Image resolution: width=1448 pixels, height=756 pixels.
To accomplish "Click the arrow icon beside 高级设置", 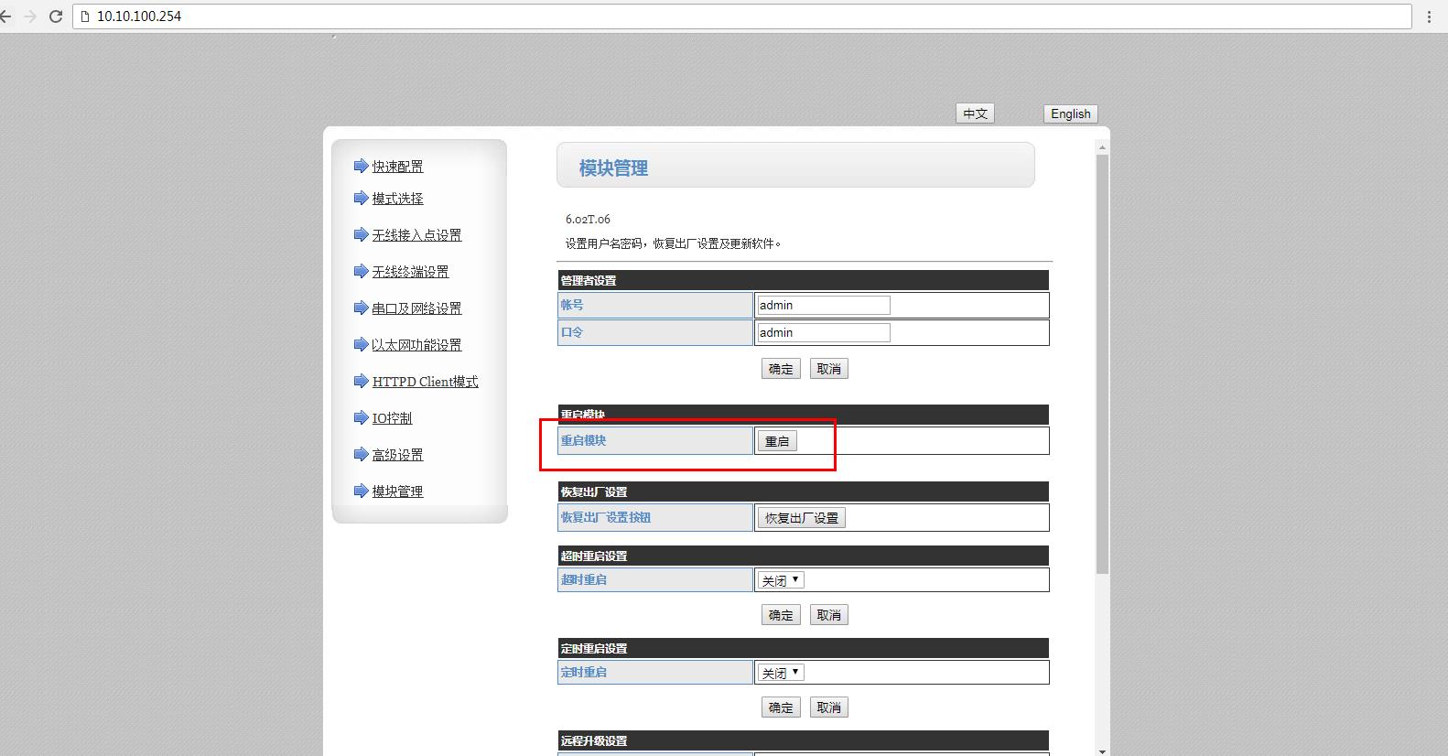I will [x=361, y=454].
